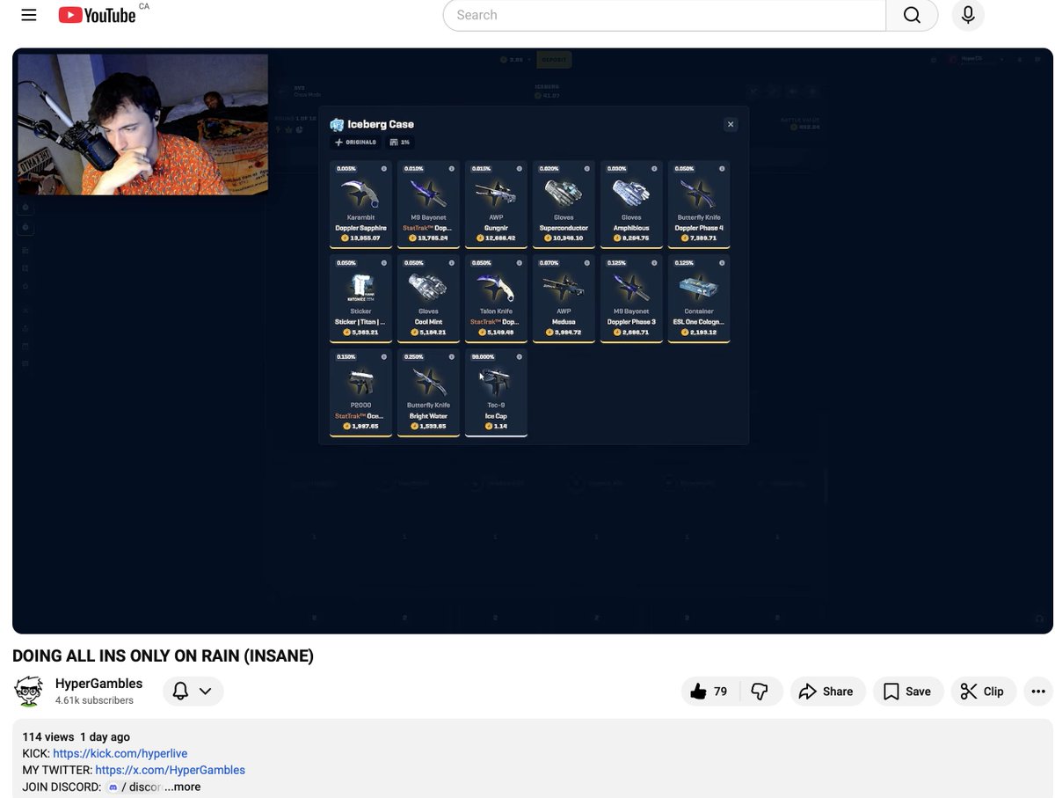Select the Gloves Superconductor card
This screenshot has width=1055, height=798.
tap(564, 204)
